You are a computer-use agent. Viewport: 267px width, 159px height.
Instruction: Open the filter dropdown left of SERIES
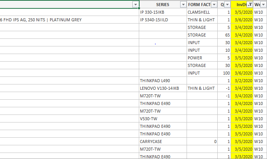coord(135,5)
